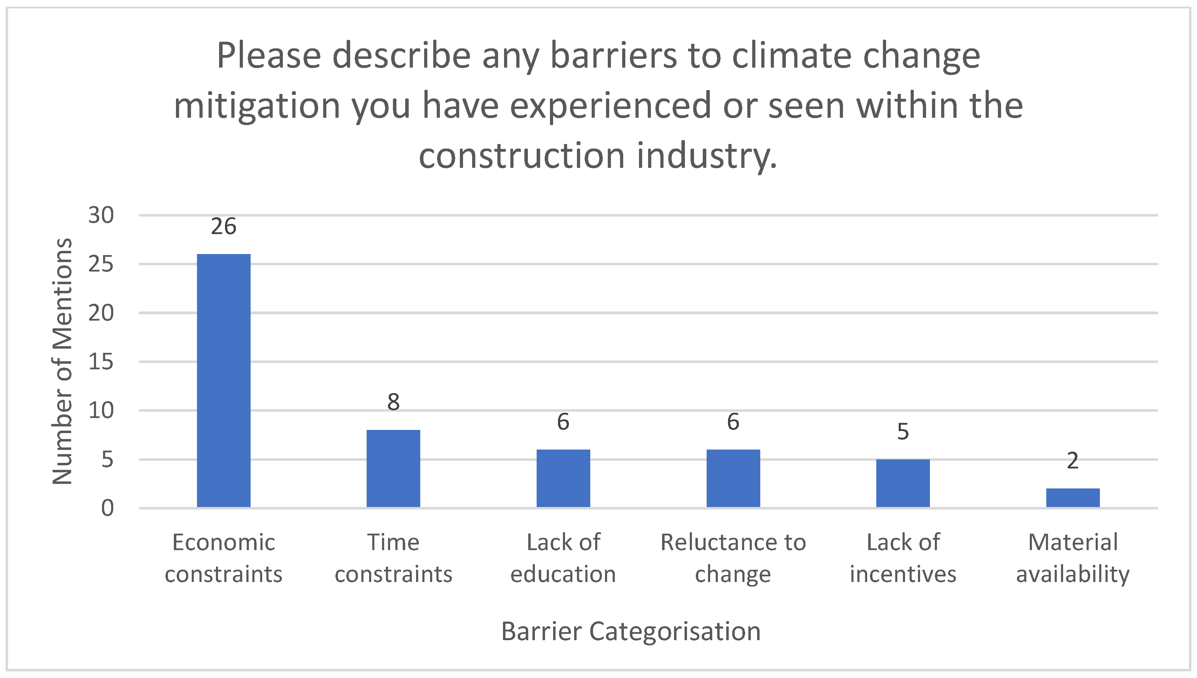The width and height of the screenshot is (1197, 678).
Task: Select the Reluctance to change bar
Action: pos(733,478)
